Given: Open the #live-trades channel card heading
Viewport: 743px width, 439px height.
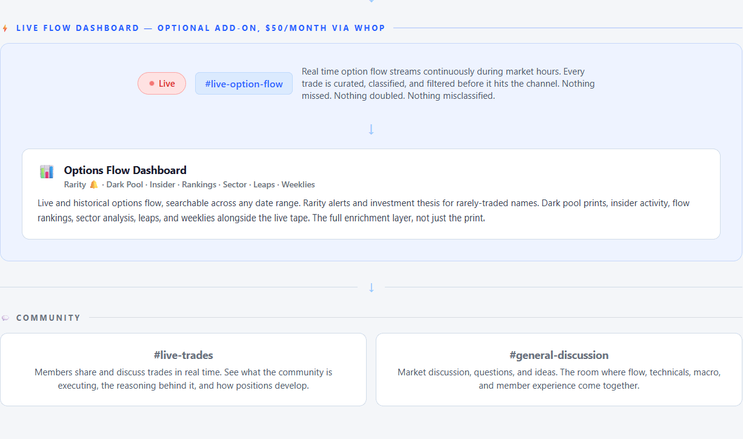Looking at the screenshot, I should pyautogui.click(x=184, y=355).
